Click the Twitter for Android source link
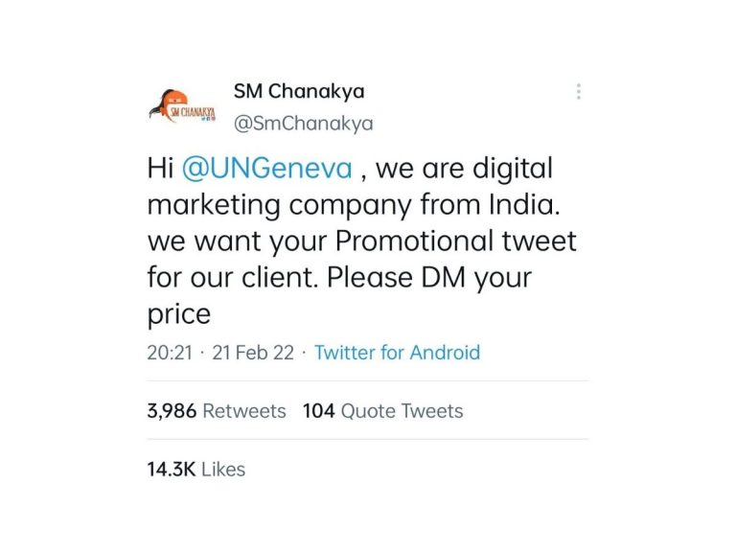 click(397, 353)
